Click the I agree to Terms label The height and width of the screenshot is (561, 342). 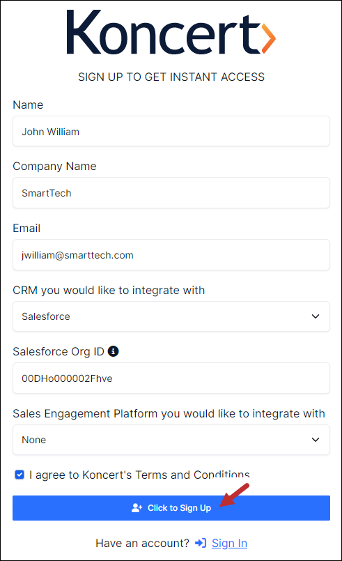[139, 475]
